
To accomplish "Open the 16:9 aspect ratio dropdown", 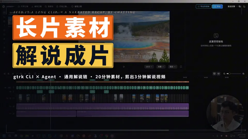I will point(149,67).
